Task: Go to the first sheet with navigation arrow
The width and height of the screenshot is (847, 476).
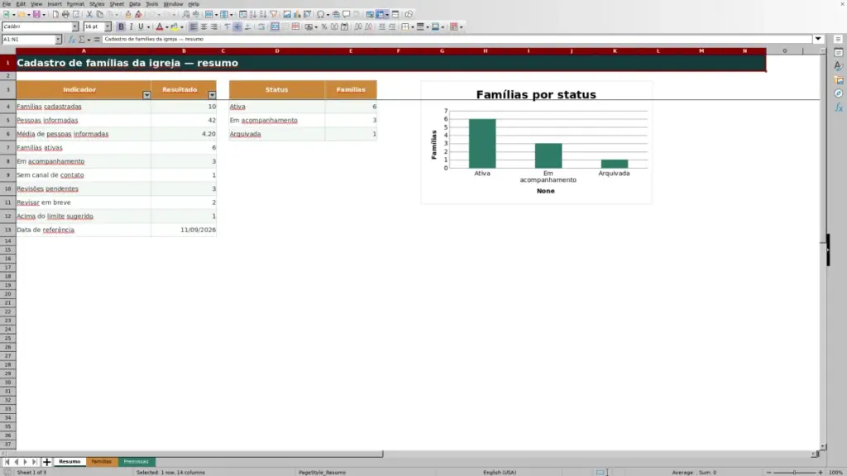Action: (x=7, y=462)
